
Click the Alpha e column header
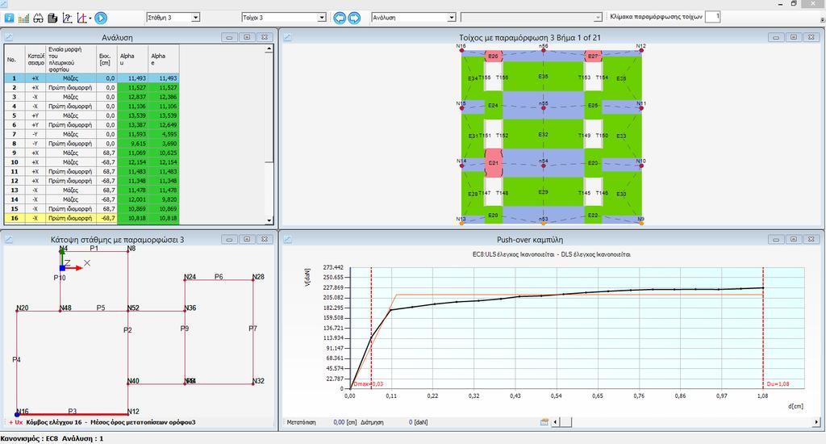click(164, 59)
